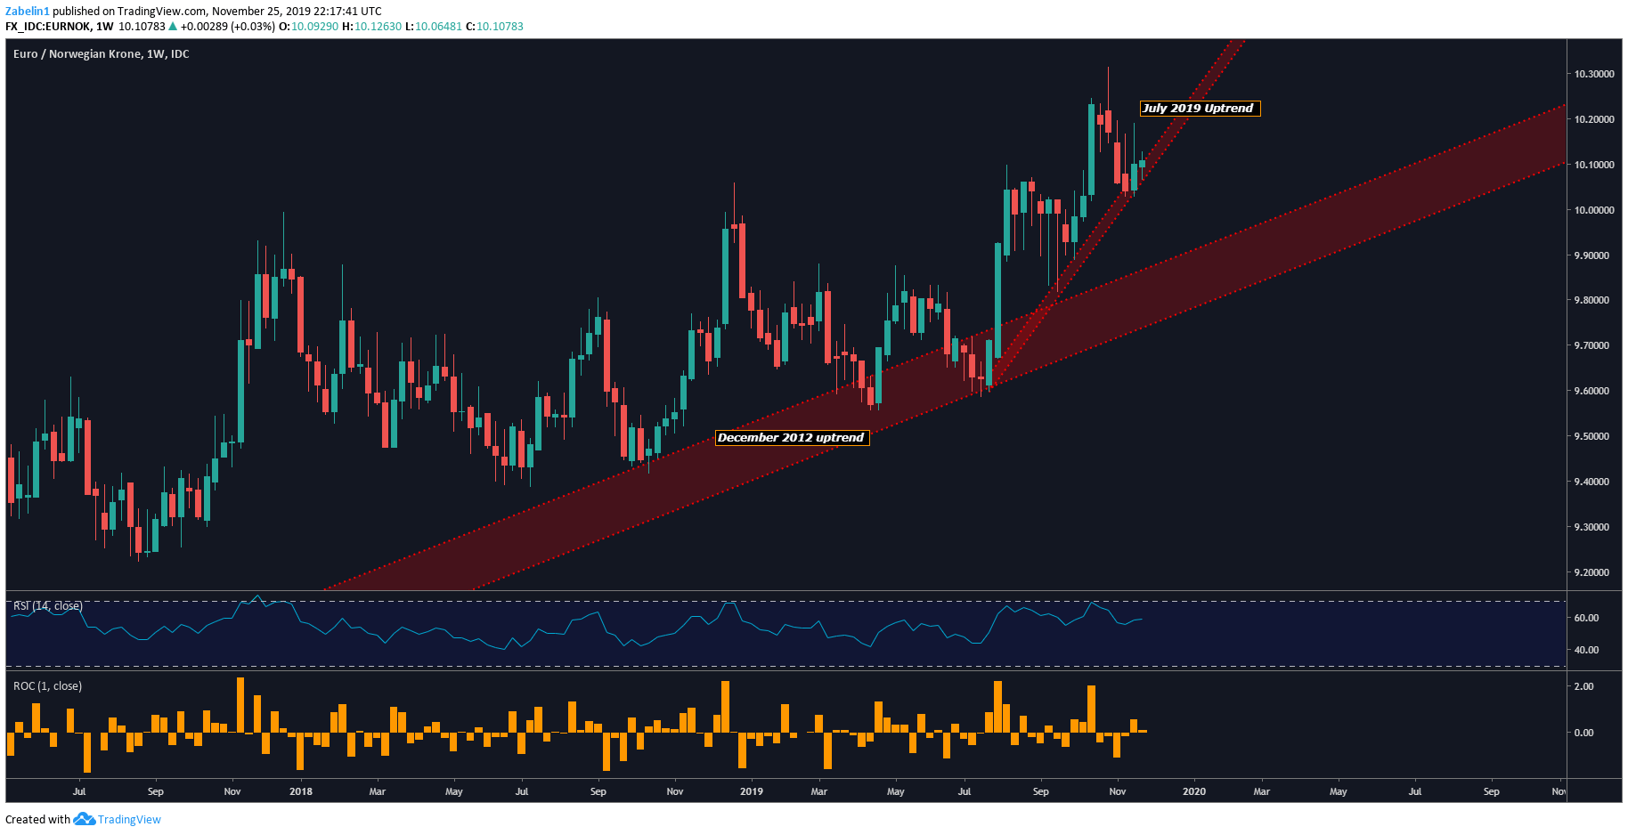
Task: Click the green up-triangle price change indicator
Action: [173, 27]
